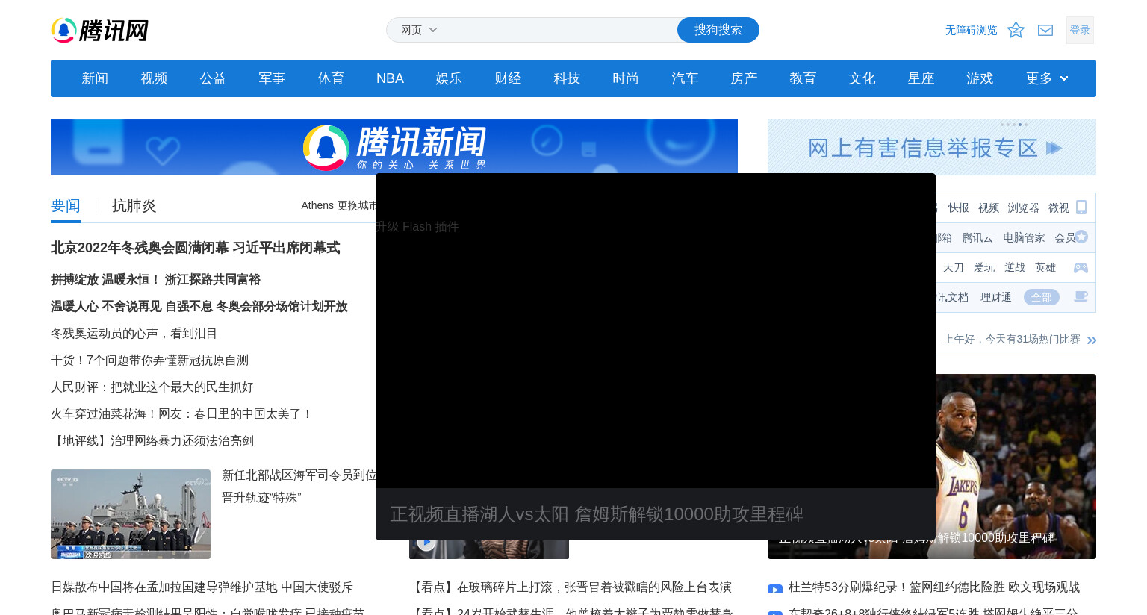Open the 财经 nav item
The image size is (1147, 615).
[508, 78]
